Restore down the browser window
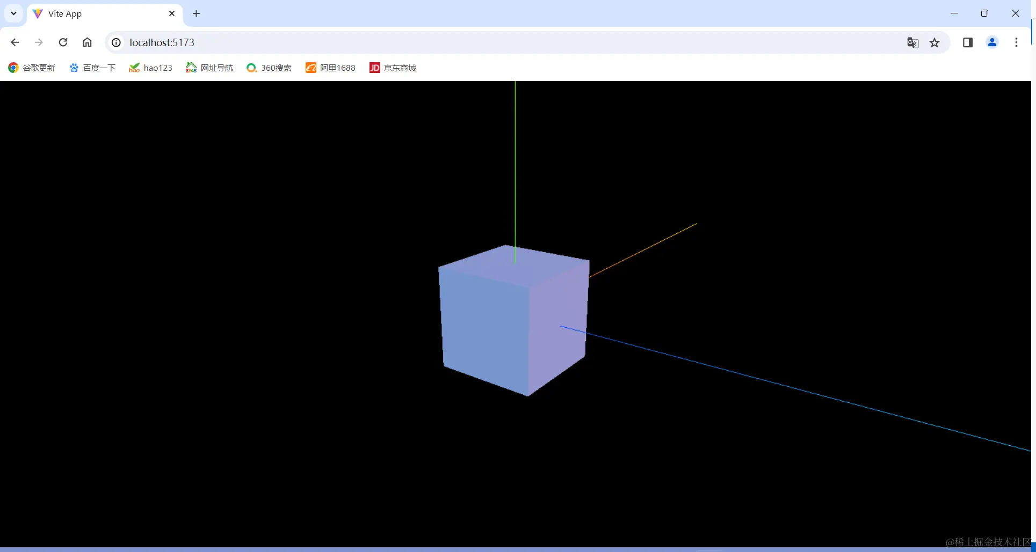This screenshot has width=1036, height=552. [x=984, y=13]
